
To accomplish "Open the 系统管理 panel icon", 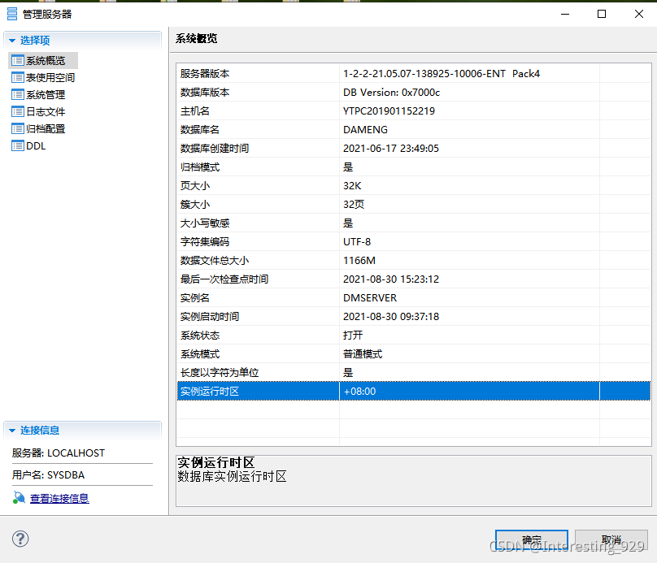I will (18, 93).
